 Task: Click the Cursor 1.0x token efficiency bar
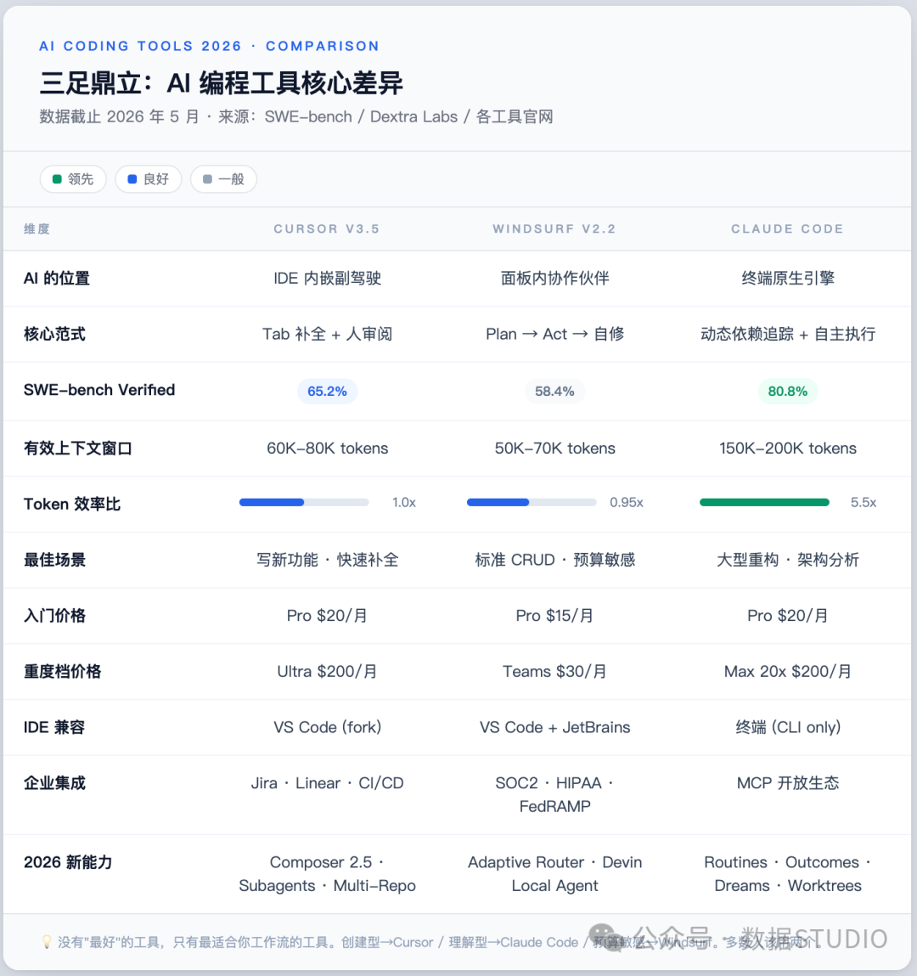click(304, 502)
